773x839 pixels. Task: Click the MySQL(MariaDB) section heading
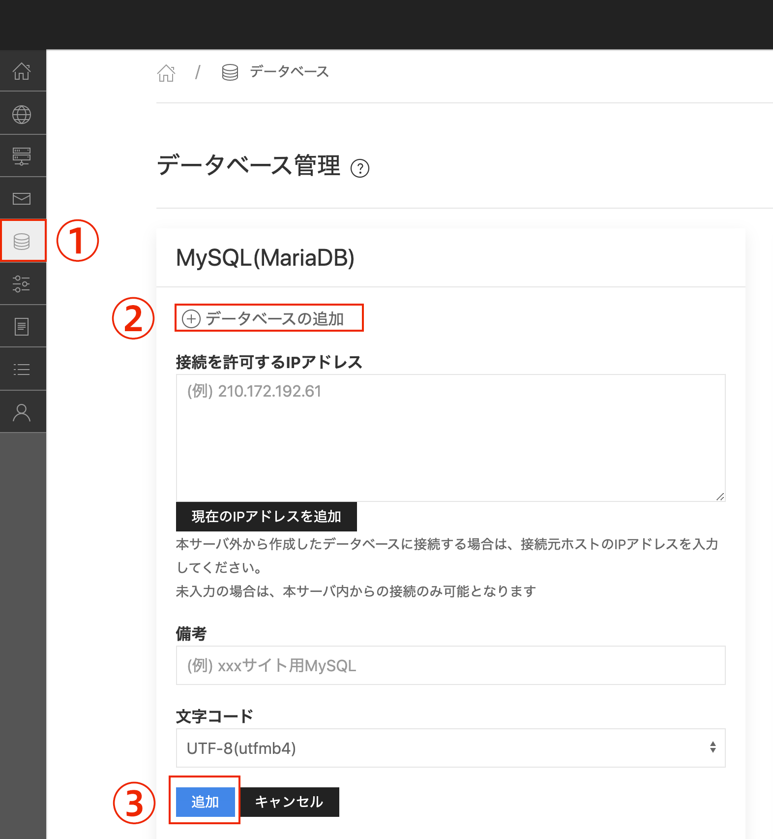coord(265,258)
